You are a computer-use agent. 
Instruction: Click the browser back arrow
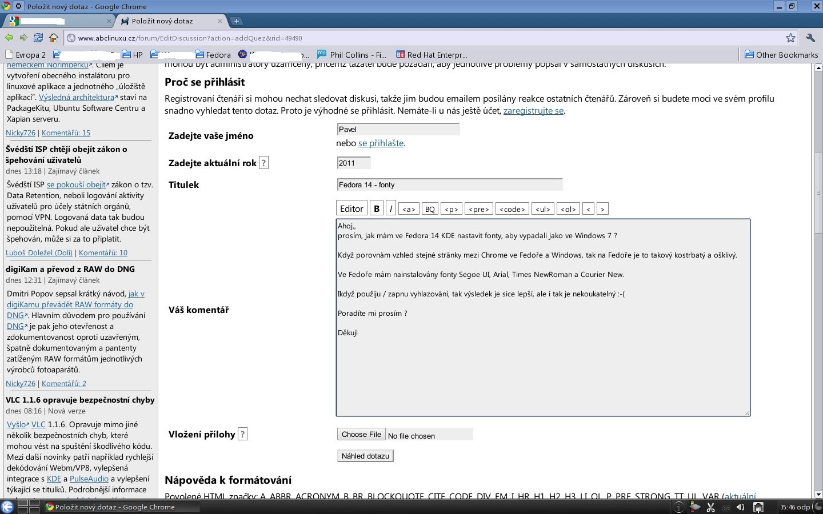pyautogui.click(x=9, y=38)
